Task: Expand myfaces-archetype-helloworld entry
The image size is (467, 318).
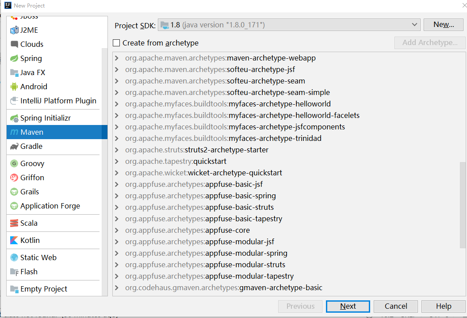Action: click(117, 104)
